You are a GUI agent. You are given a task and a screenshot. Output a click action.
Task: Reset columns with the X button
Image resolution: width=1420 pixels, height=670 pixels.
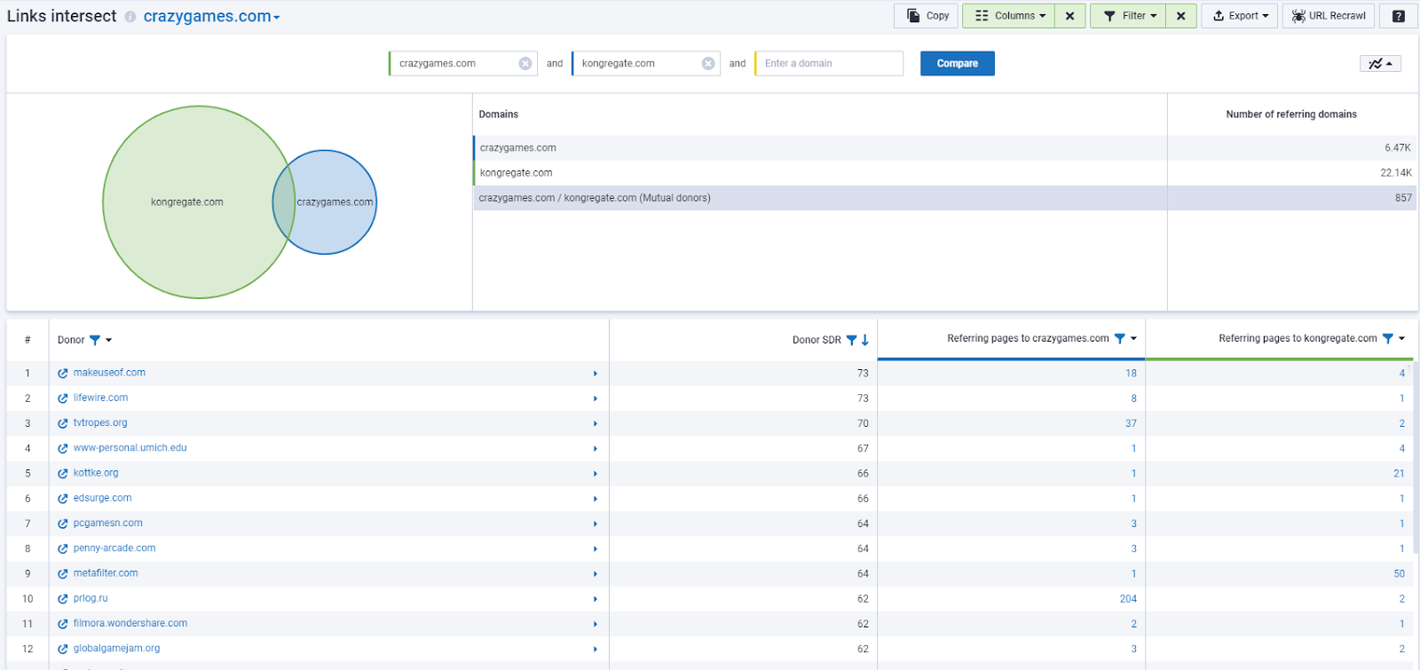pyautogui.click(x=1070, y=16)
